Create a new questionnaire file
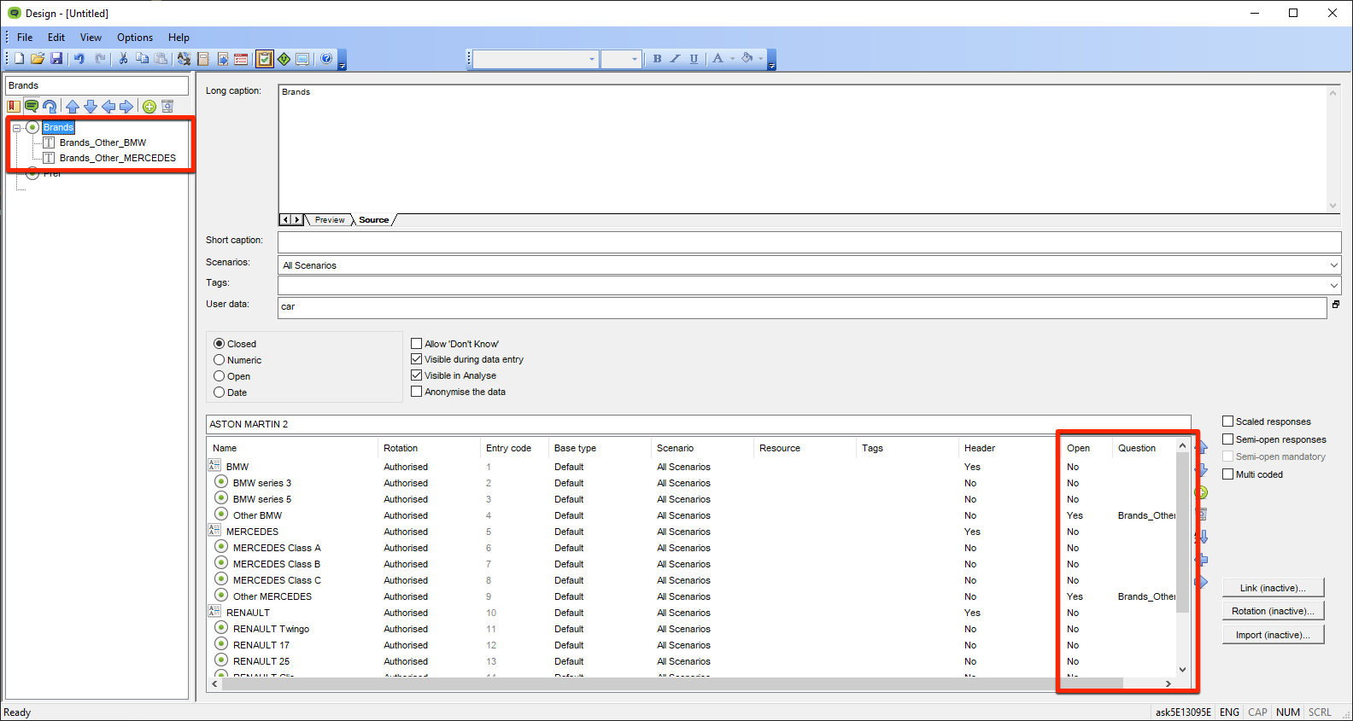 coord(19,59)
